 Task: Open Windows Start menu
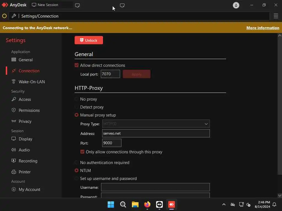pos(111,204)
